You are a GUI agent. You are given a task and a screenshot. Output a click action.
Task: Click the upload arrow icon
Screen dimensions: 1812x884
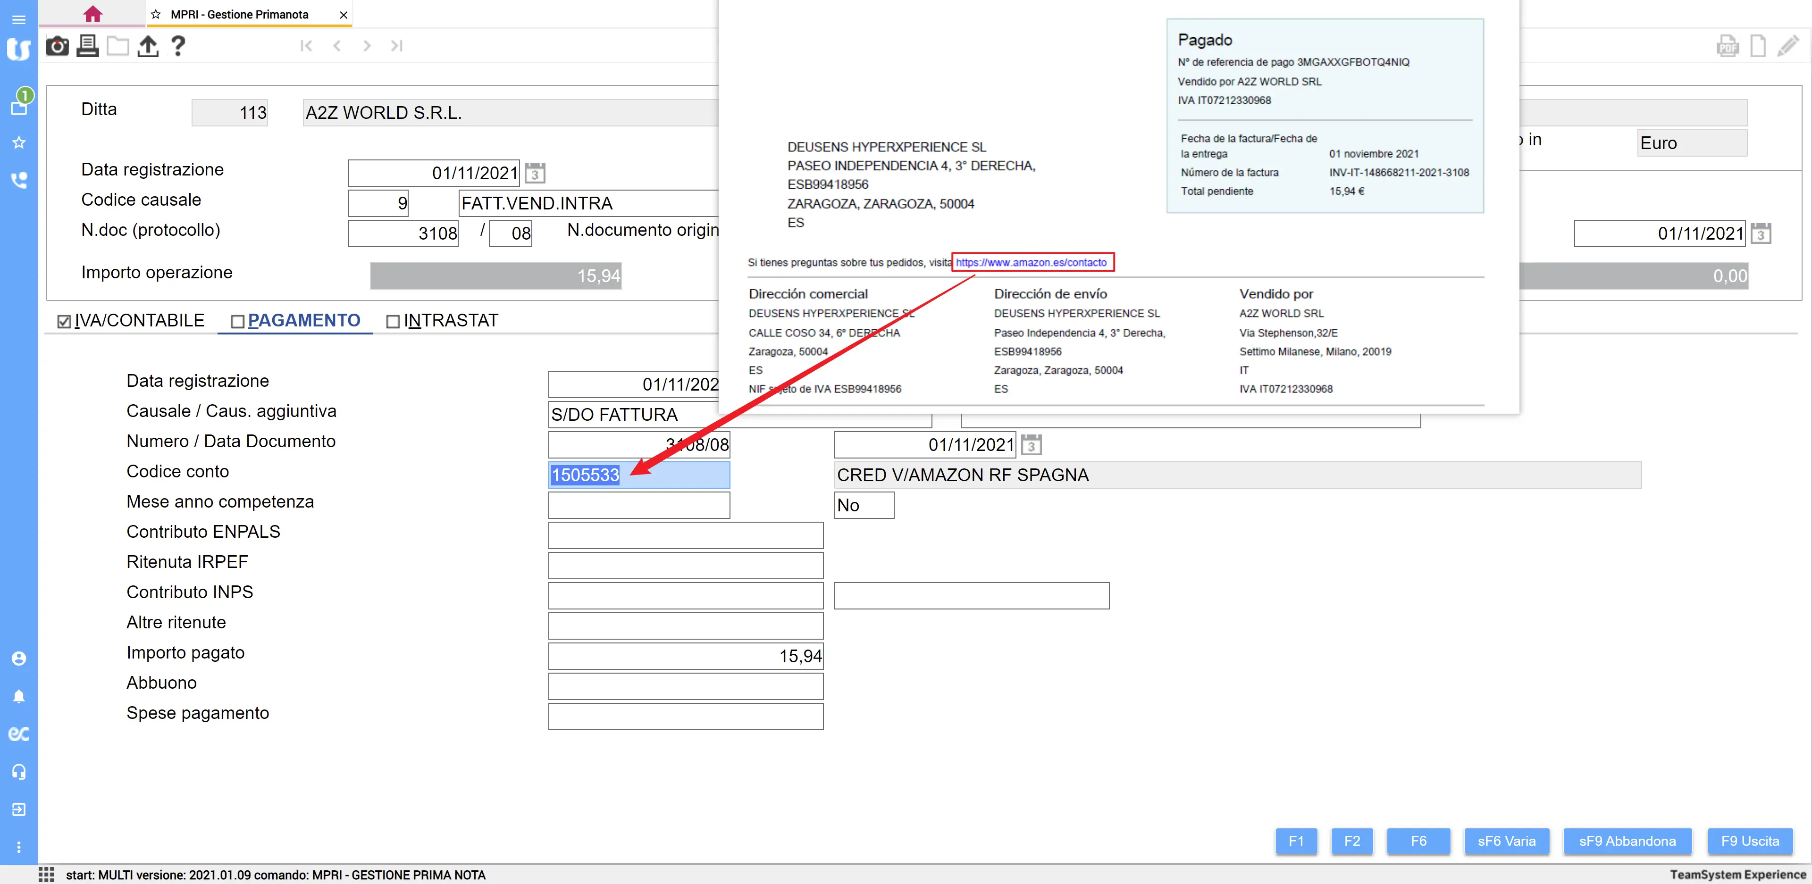point(148,46)
